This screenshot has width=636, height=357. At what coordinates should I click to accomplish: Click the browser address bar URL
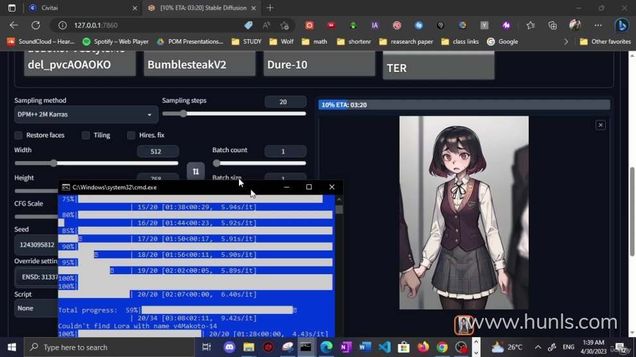(x=96, y=25)
